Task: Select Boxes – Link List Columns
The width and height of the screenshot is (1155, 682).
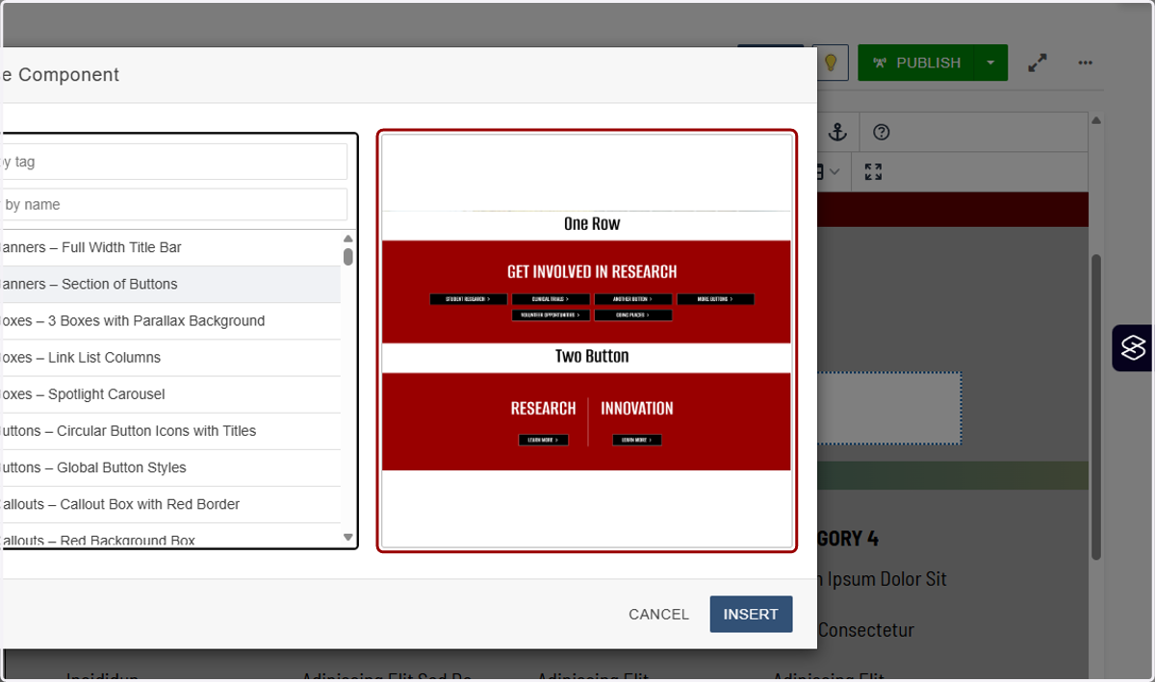Action: [170, 357]
